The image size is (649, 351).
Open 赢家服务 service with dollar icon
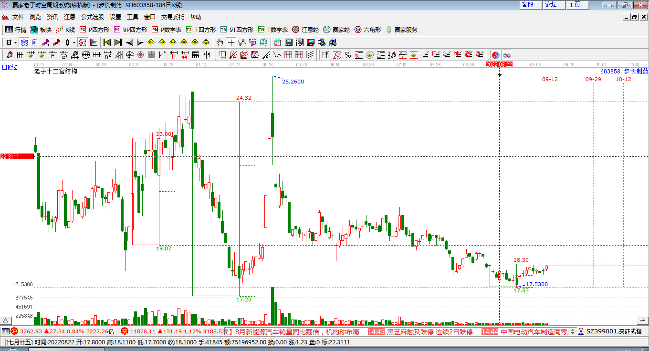[401, 30]
